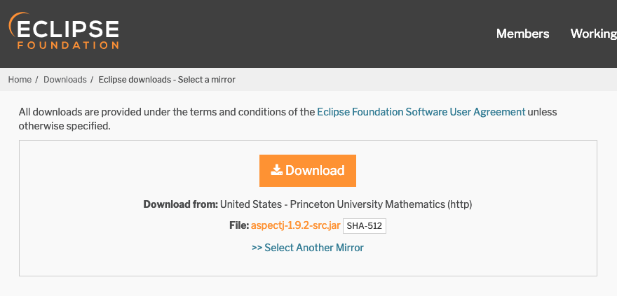Screen dimensions: 617x296
Task: Click the >> chevrons before Select Another Mirror
Action: click(257, 248)
